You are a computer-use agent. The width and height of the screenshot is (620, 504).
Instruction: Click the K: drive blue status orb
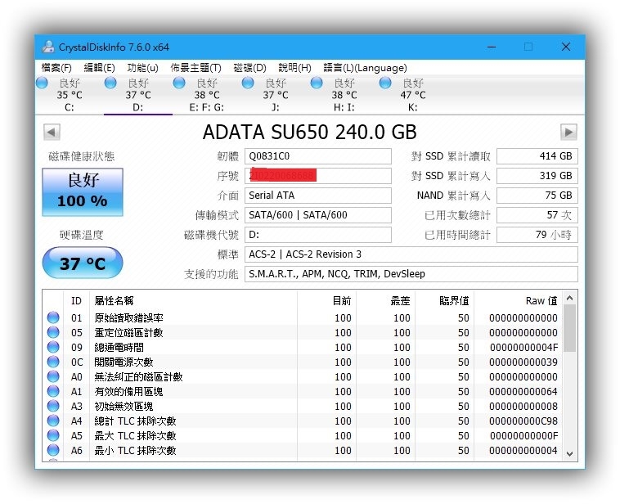[385, 83]
